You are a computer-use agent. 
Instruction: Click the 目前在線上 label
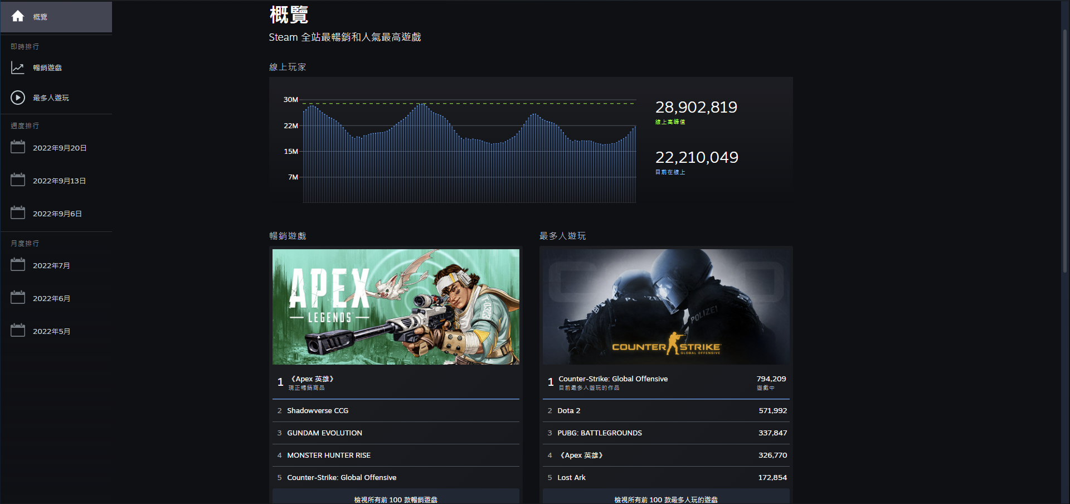(670, 172)
